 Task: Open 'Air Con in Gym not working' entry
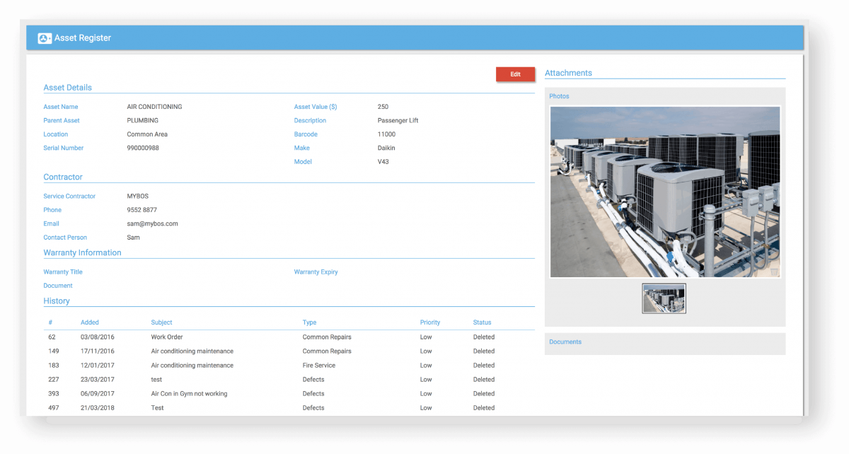coord(189,394)
